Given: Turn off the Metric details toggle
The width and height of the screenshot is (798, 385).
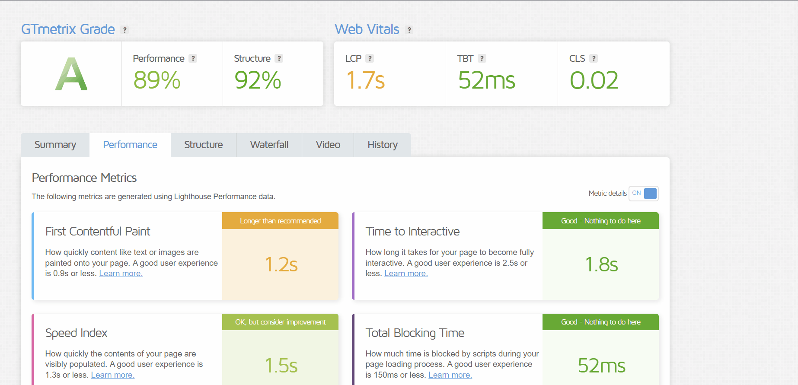Looking at the screenshot, I should [x=644, y=194].
